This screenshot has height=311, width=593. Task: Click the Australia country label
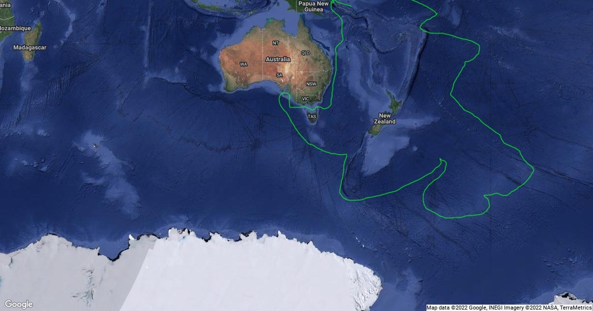coord(278,59)
